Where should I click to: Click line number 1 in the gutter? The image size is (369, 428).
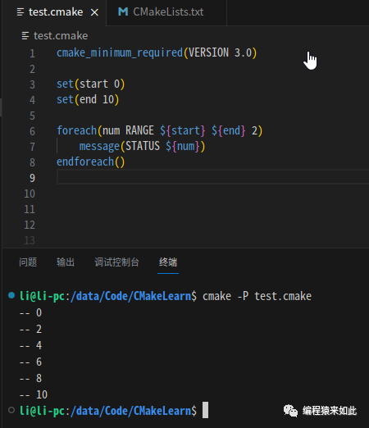(32, 53)
